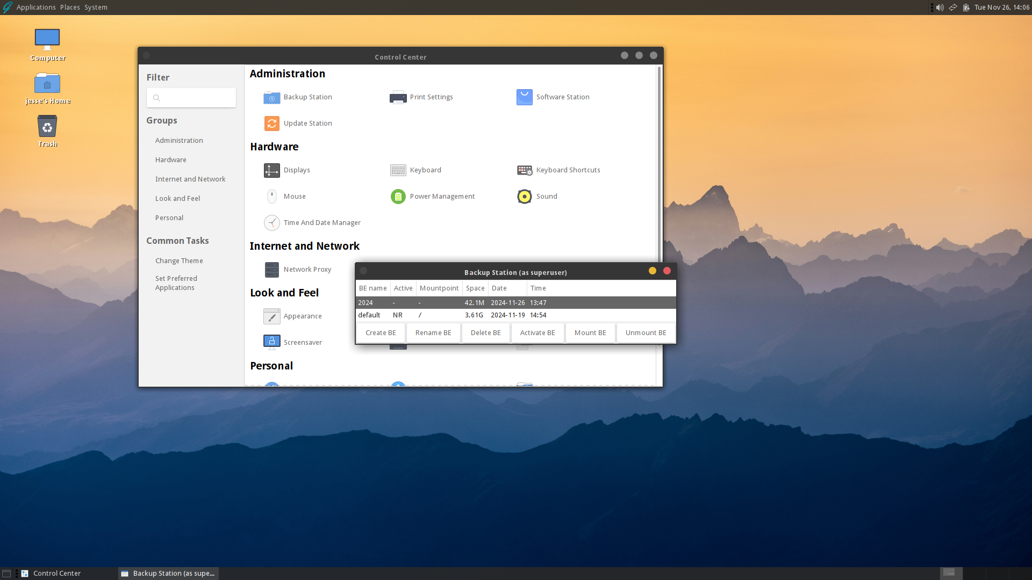Open Mouse settings
Viewport: 1032px width, 580px height.
pyautogui.click(x=285, y=197)
